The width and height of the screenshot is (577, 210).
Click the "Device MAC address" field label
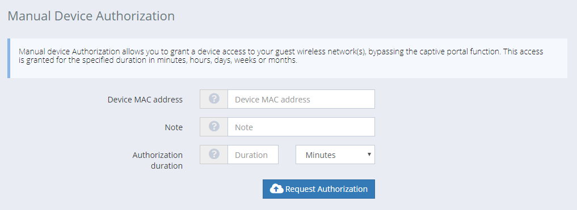[x=145, y=100]
